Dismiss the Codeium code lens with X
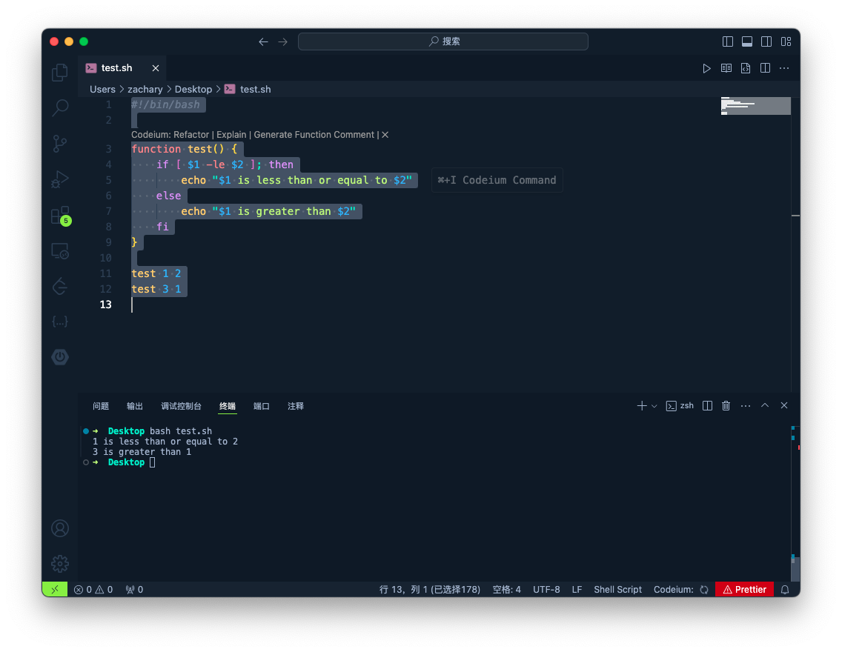 pyautogui.click(x=385, y=135)
